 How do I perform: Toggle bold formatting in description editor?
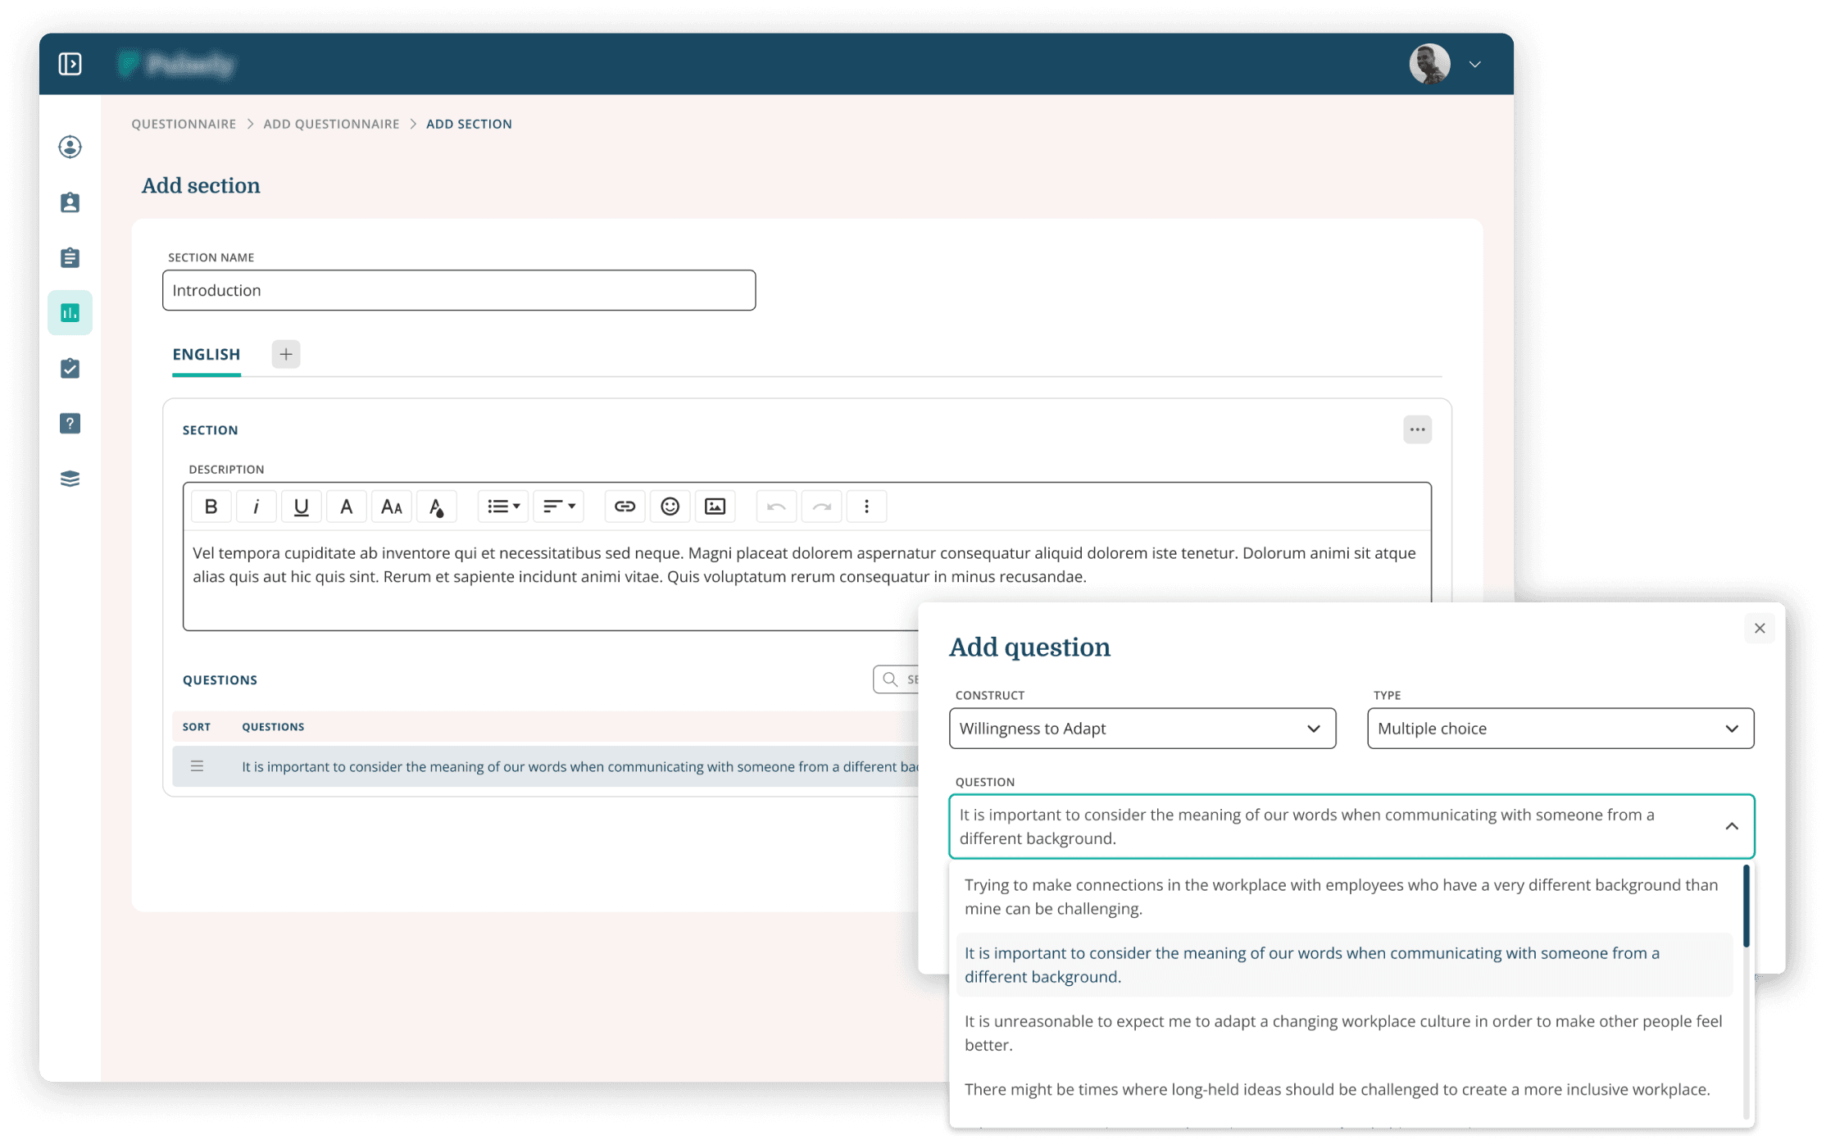point(211,506)
